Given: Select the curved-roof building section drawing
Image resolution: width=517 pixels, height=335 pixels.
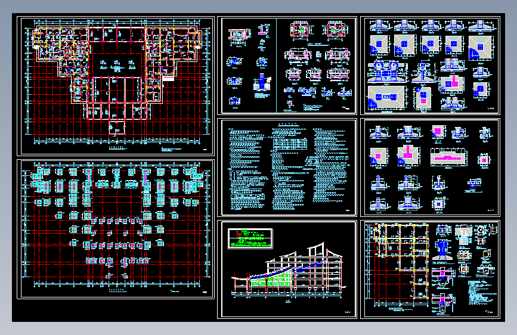Looking at the screenshot, I should (289, 271).
